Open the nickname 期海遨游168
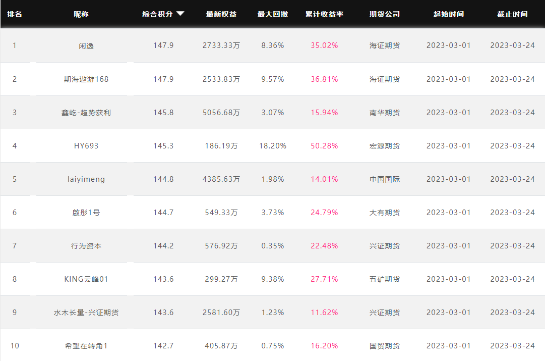The width and height of the screenshot is (545, 361). click(x=86, y=79)
